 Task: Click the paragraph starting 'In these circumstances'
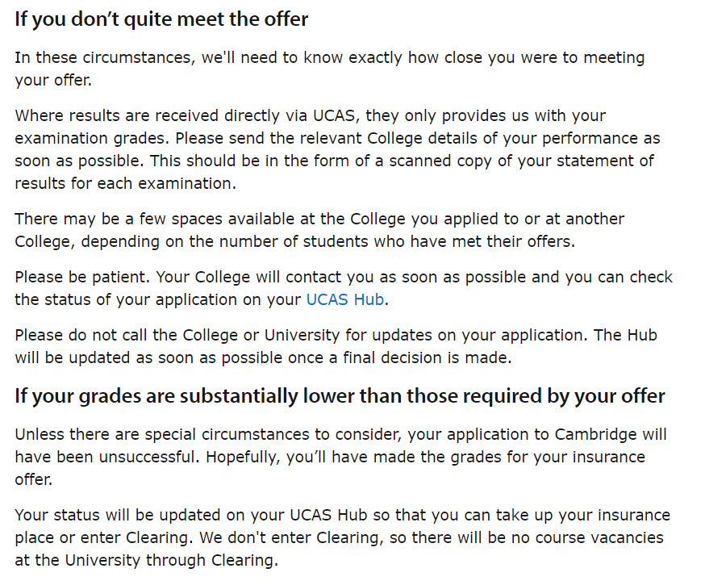330,69
